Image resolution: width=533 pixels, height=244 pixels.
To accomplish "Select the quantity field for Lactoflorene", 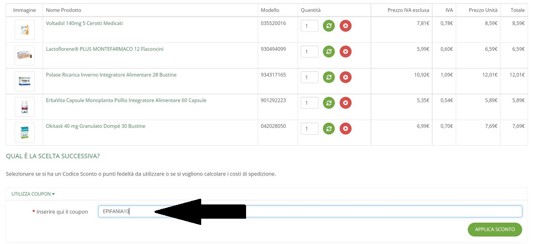I will click(310, 52).
